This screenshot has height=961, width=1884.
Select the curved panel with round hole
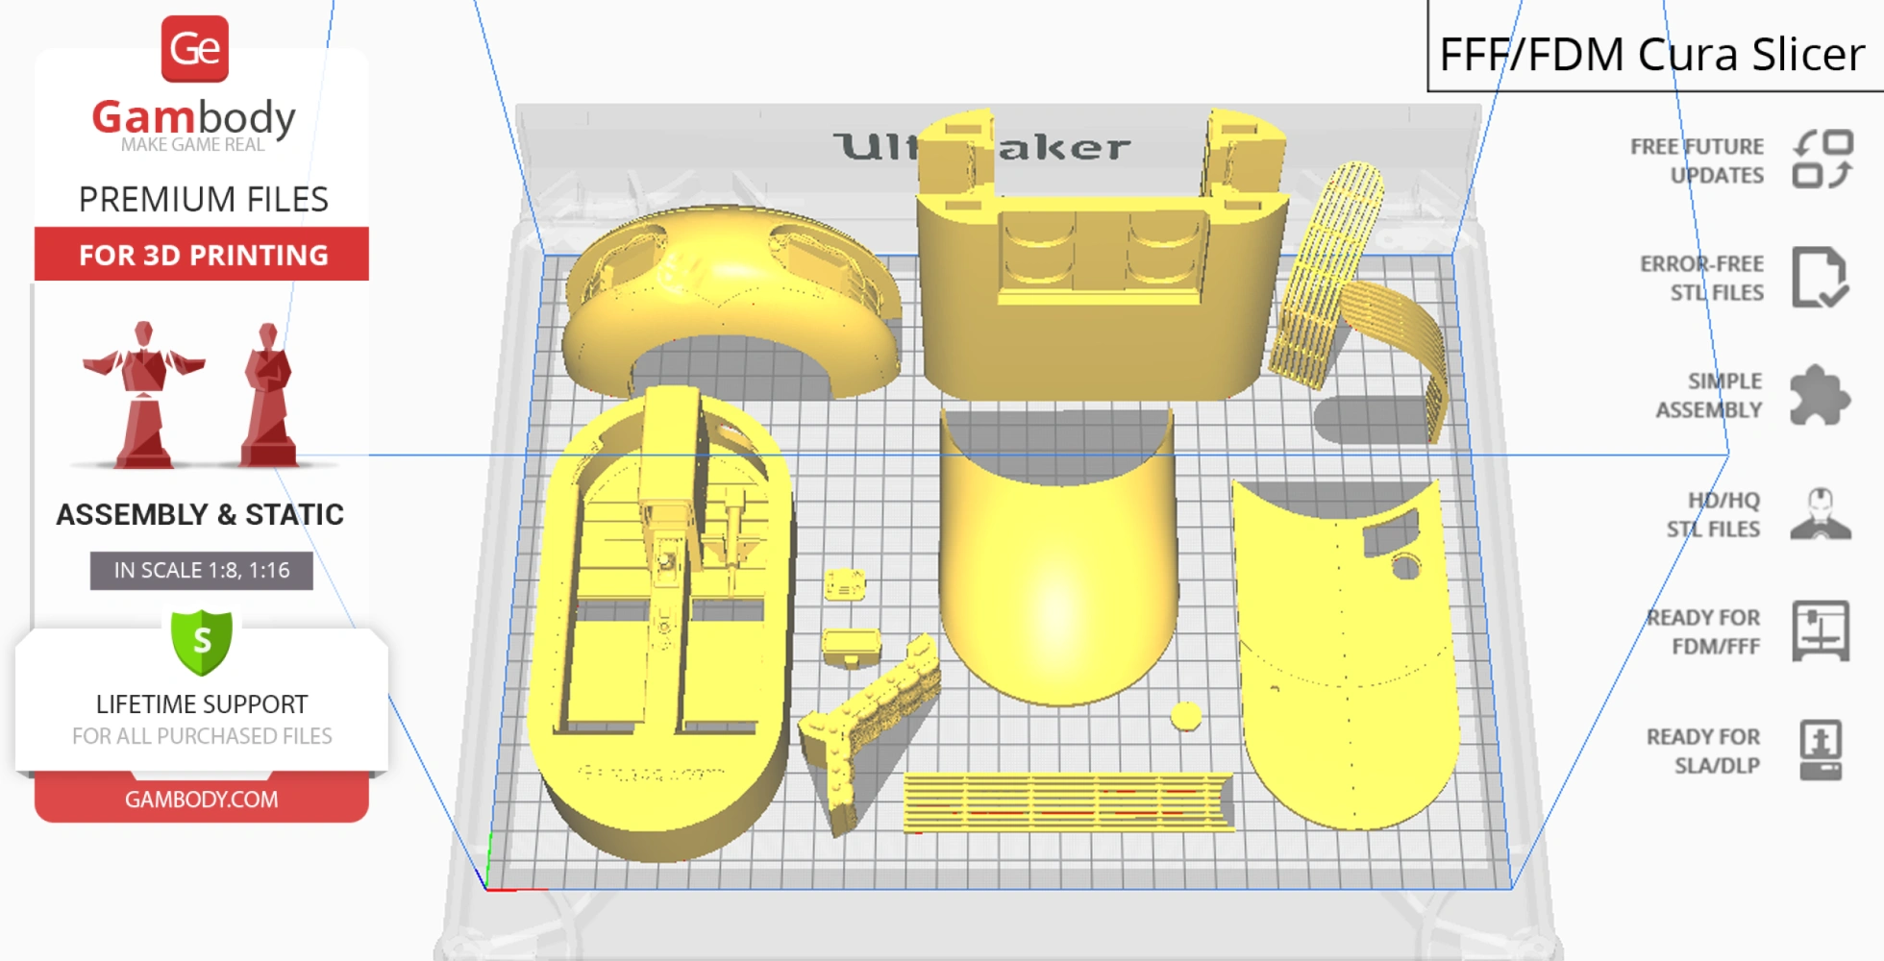pyautogui.click(x=1346, y=653)
